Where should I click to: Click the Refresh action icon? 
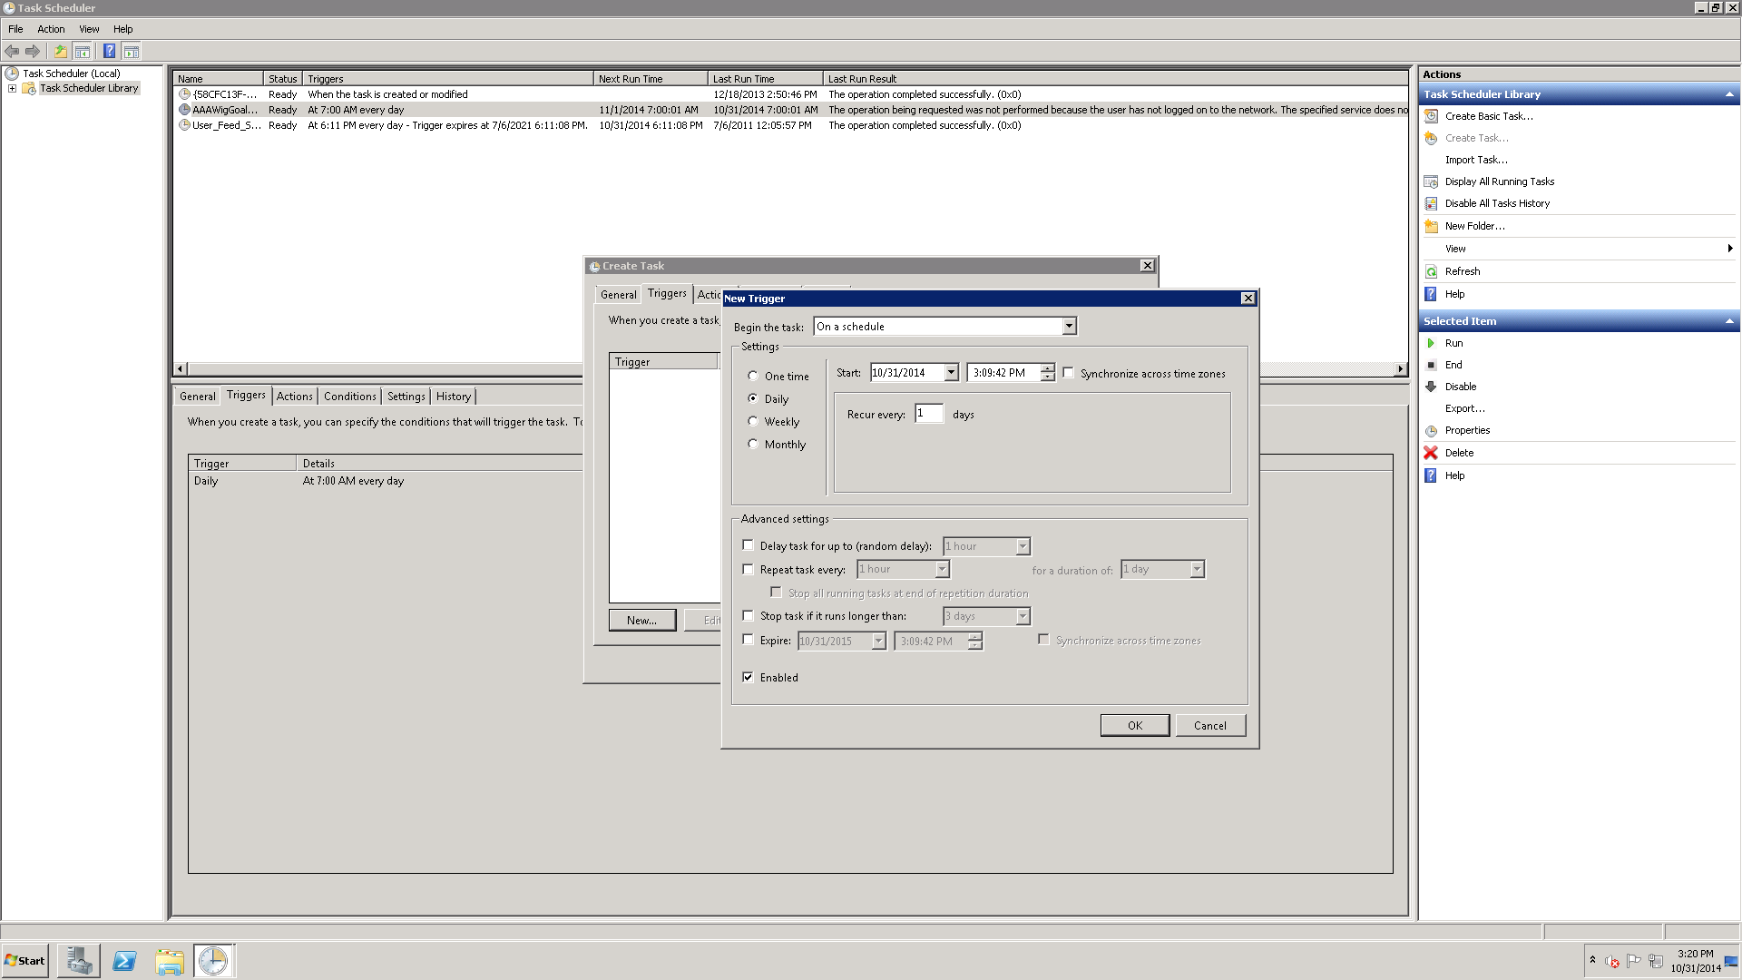pos(1431,271)
